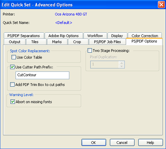Disable Abort on missing fonts
The image size is (166, 149).
tap(13, 102)
